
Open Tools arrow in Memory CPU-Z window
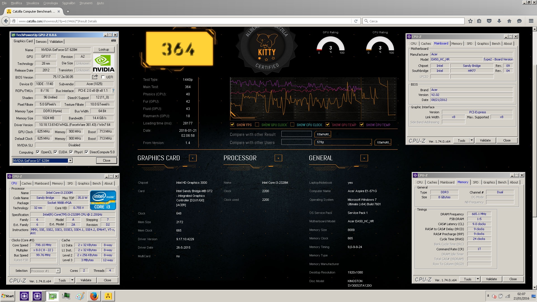[x=478, y=279]
